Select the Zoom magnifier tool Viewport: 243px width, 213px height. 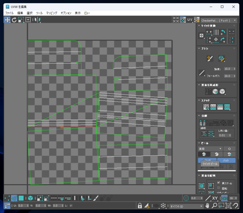(x=214, y=206)
